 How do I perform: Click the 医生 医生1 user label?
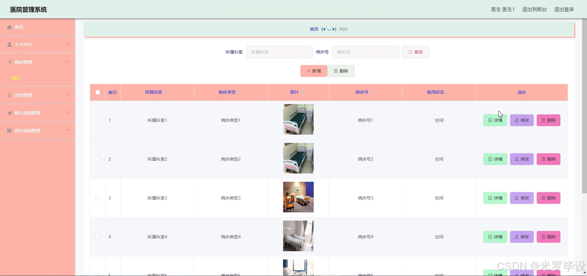click(503, 9)
